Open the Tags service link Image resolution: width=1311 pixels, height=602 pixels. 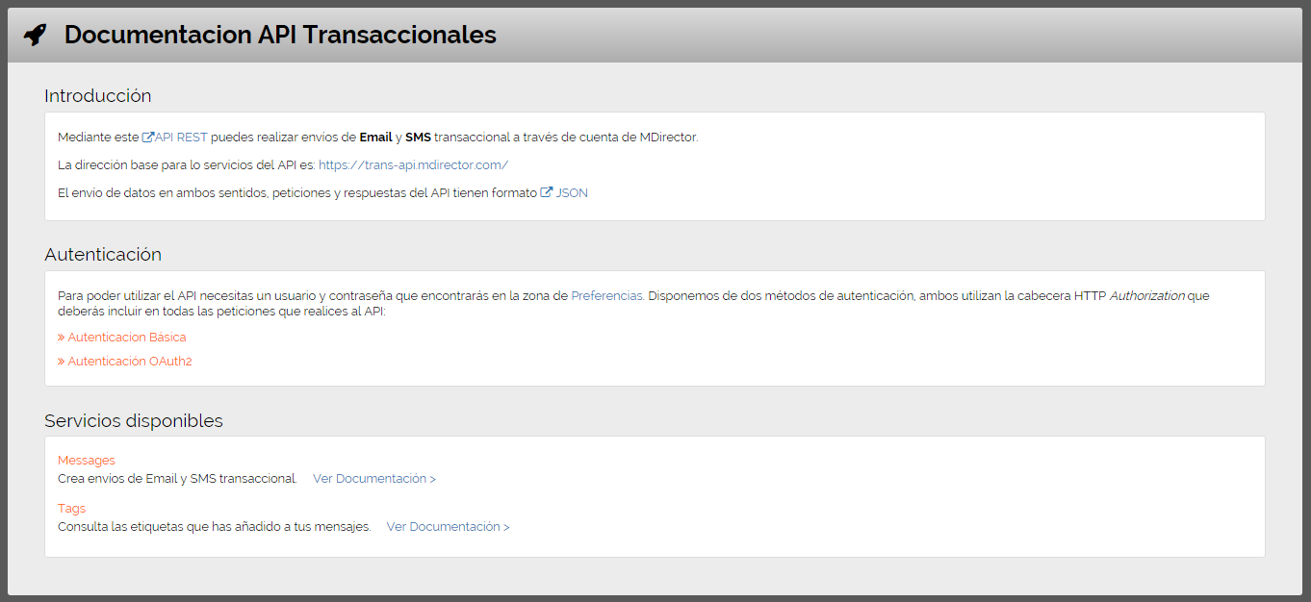(x=71, y=509)
